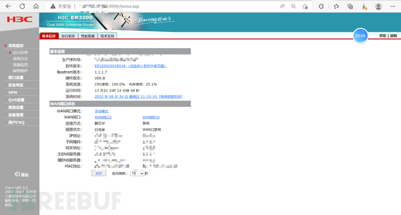The image size is (401, 215).
Task: Reload the page with refresh icon
Action: tap(22, 6)
